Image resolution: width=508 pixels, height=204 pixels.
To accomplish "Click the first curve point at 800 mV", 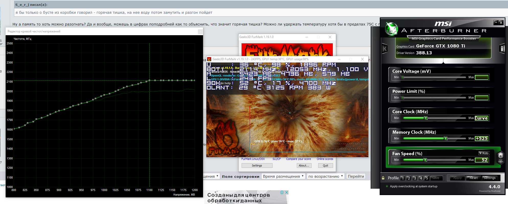I will 14,129.
